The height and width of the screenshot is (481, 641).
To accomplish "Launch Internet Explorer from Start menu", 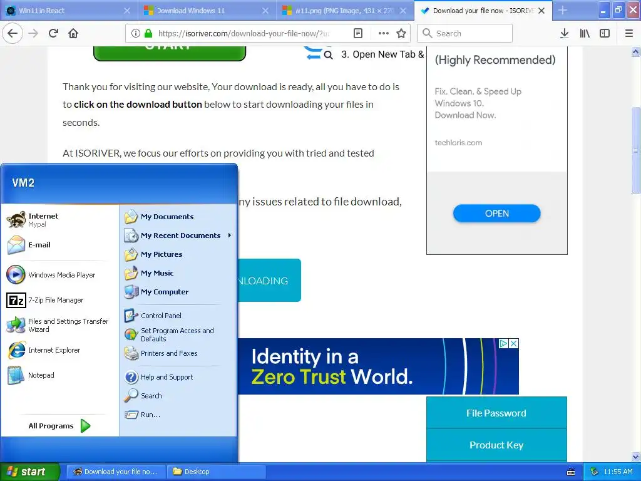I will tap(60, 350).
